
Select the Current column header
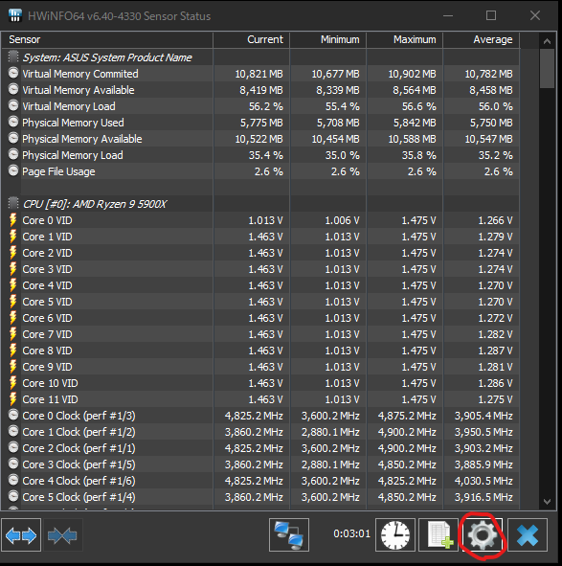point(251,39)
